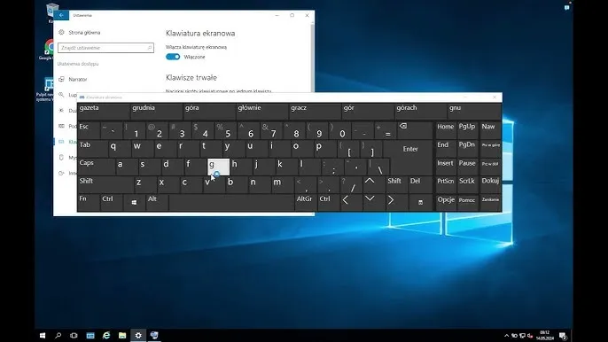Choose the suggestion word gór
608x342 pixels.
click(368, 112)
